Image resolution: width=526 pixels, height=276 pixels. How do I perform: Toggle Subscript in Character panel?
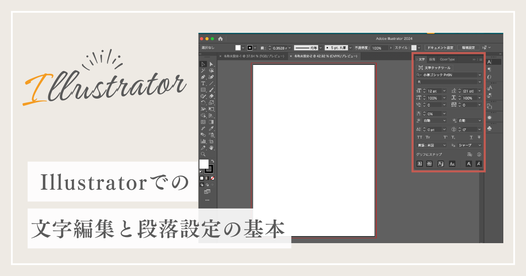point(454,138)
